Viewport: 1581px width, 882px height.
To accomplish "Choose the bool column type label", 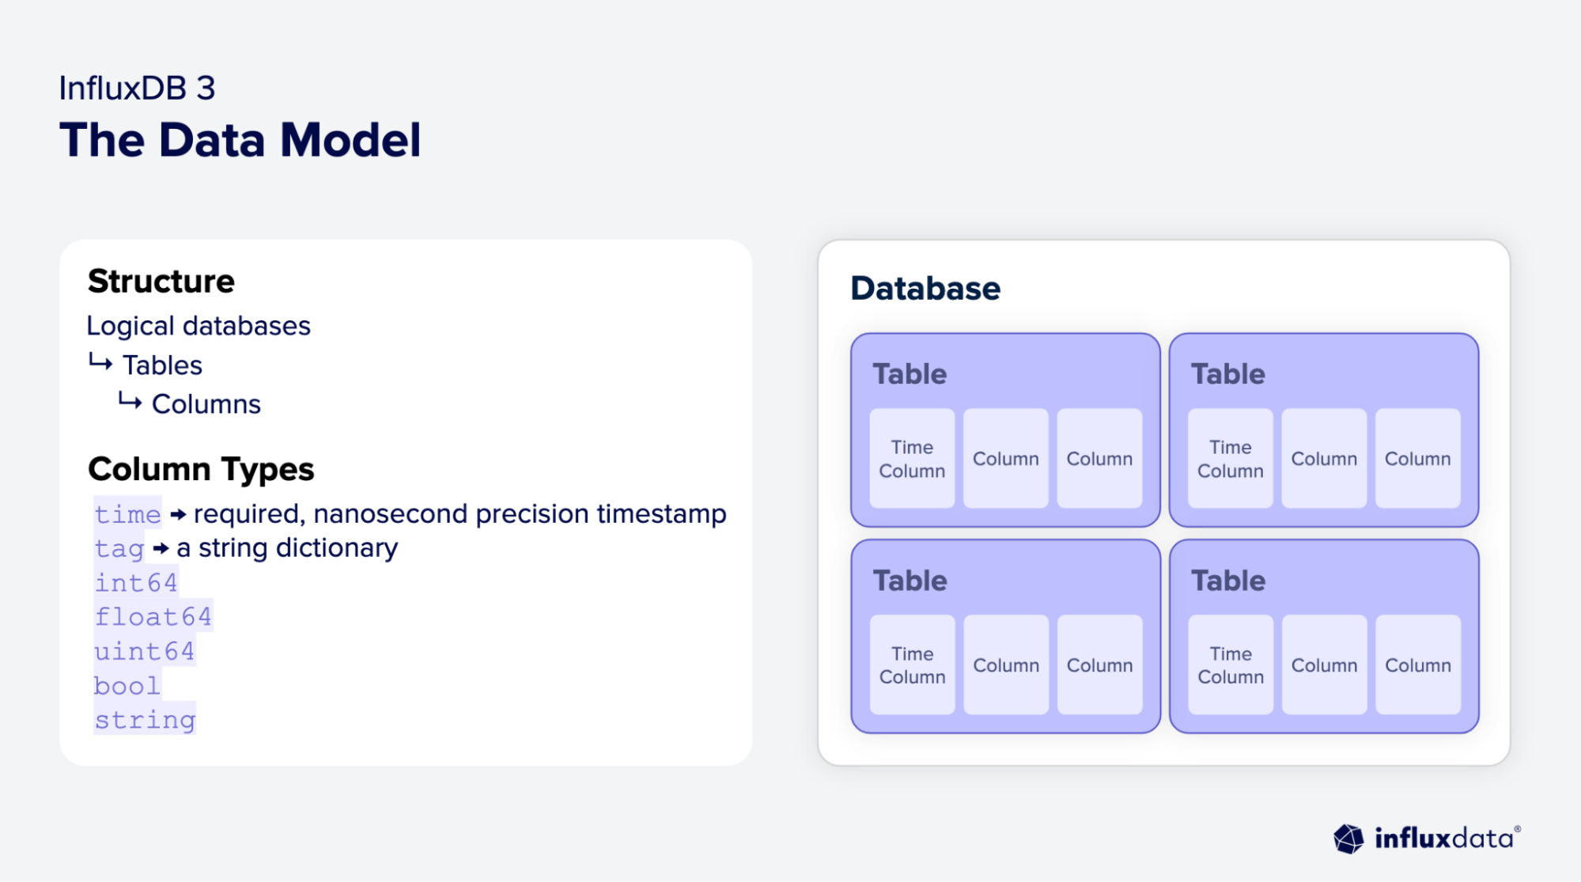I will (127, 686).
